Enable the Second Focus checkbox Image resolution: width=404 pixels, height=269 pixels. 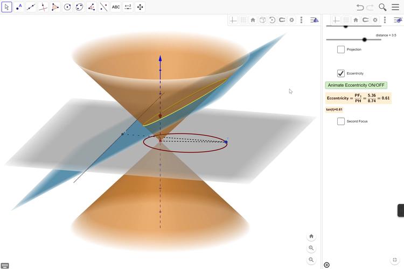[341, 121]
